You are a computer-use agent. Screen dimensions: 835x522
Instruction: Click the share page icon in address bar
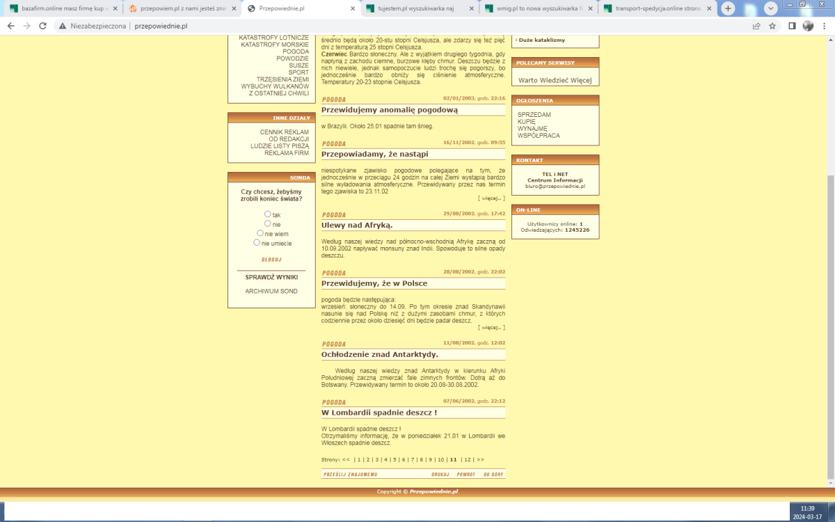(x=756, y=26)
